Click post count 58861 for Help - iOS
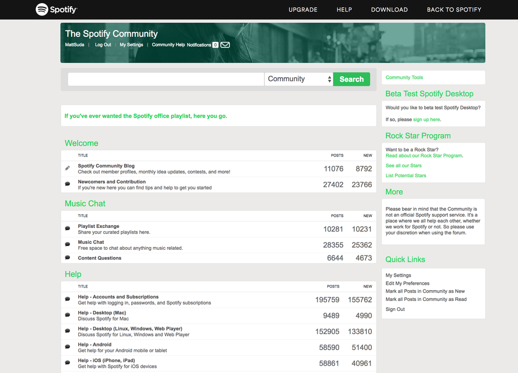Image resolution: width=518 pixels, height=373 pixels. click(329, 363)
